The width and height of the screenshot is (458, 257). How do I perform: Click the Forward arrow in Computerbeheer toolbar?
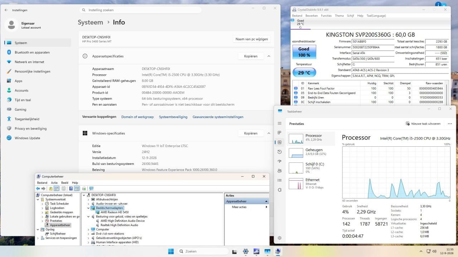(x=43, y=188)
